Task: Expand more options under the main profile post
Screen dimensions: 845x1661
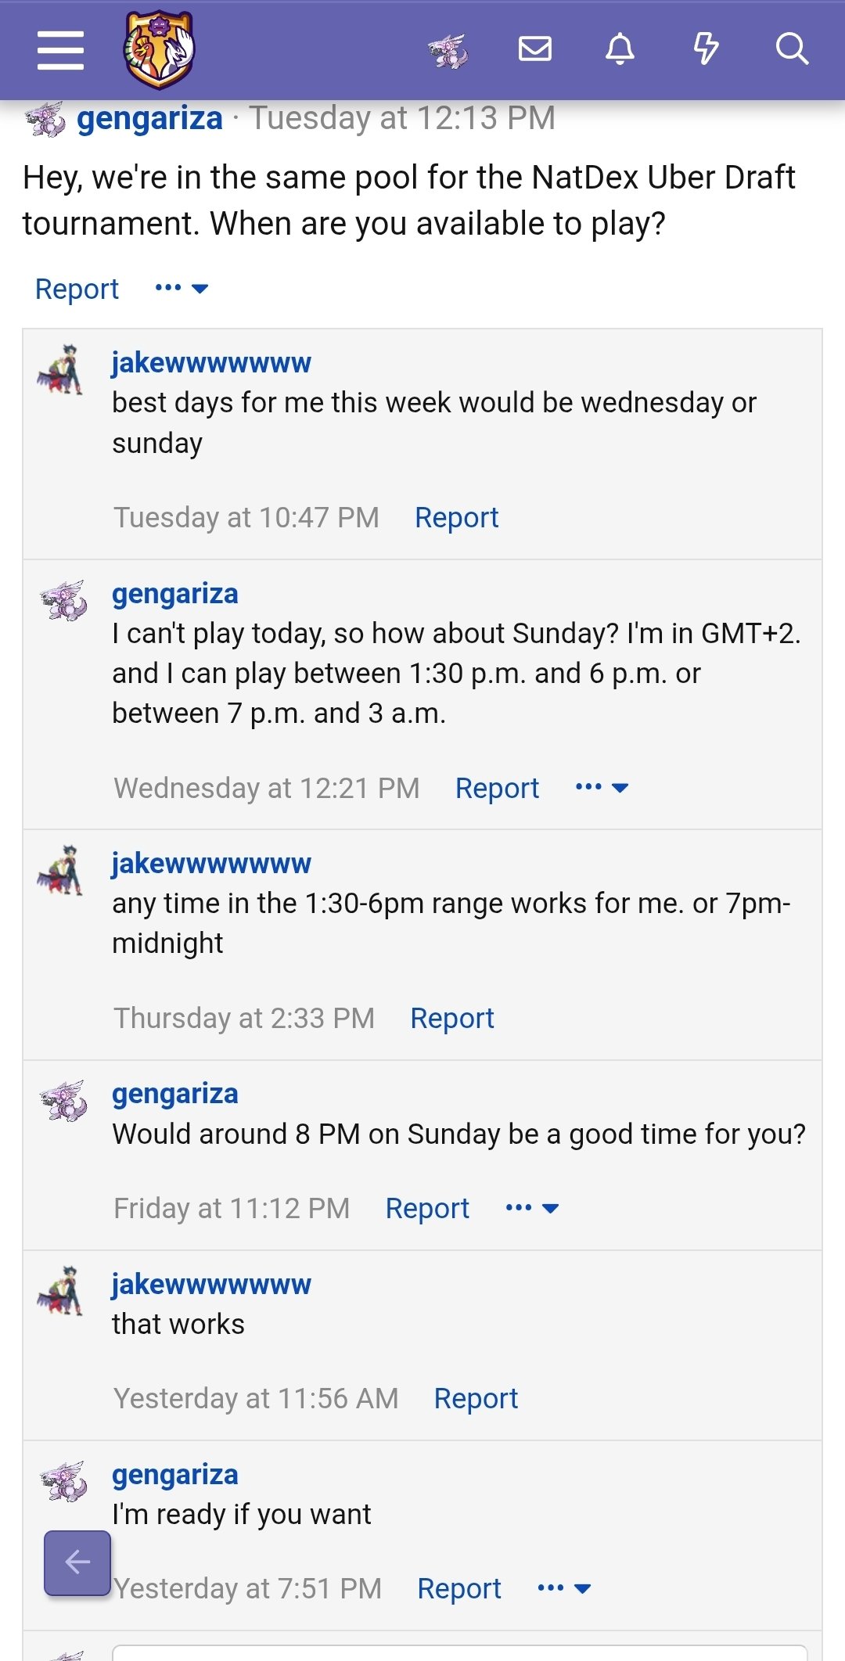Action: click(x=182, y=289)
